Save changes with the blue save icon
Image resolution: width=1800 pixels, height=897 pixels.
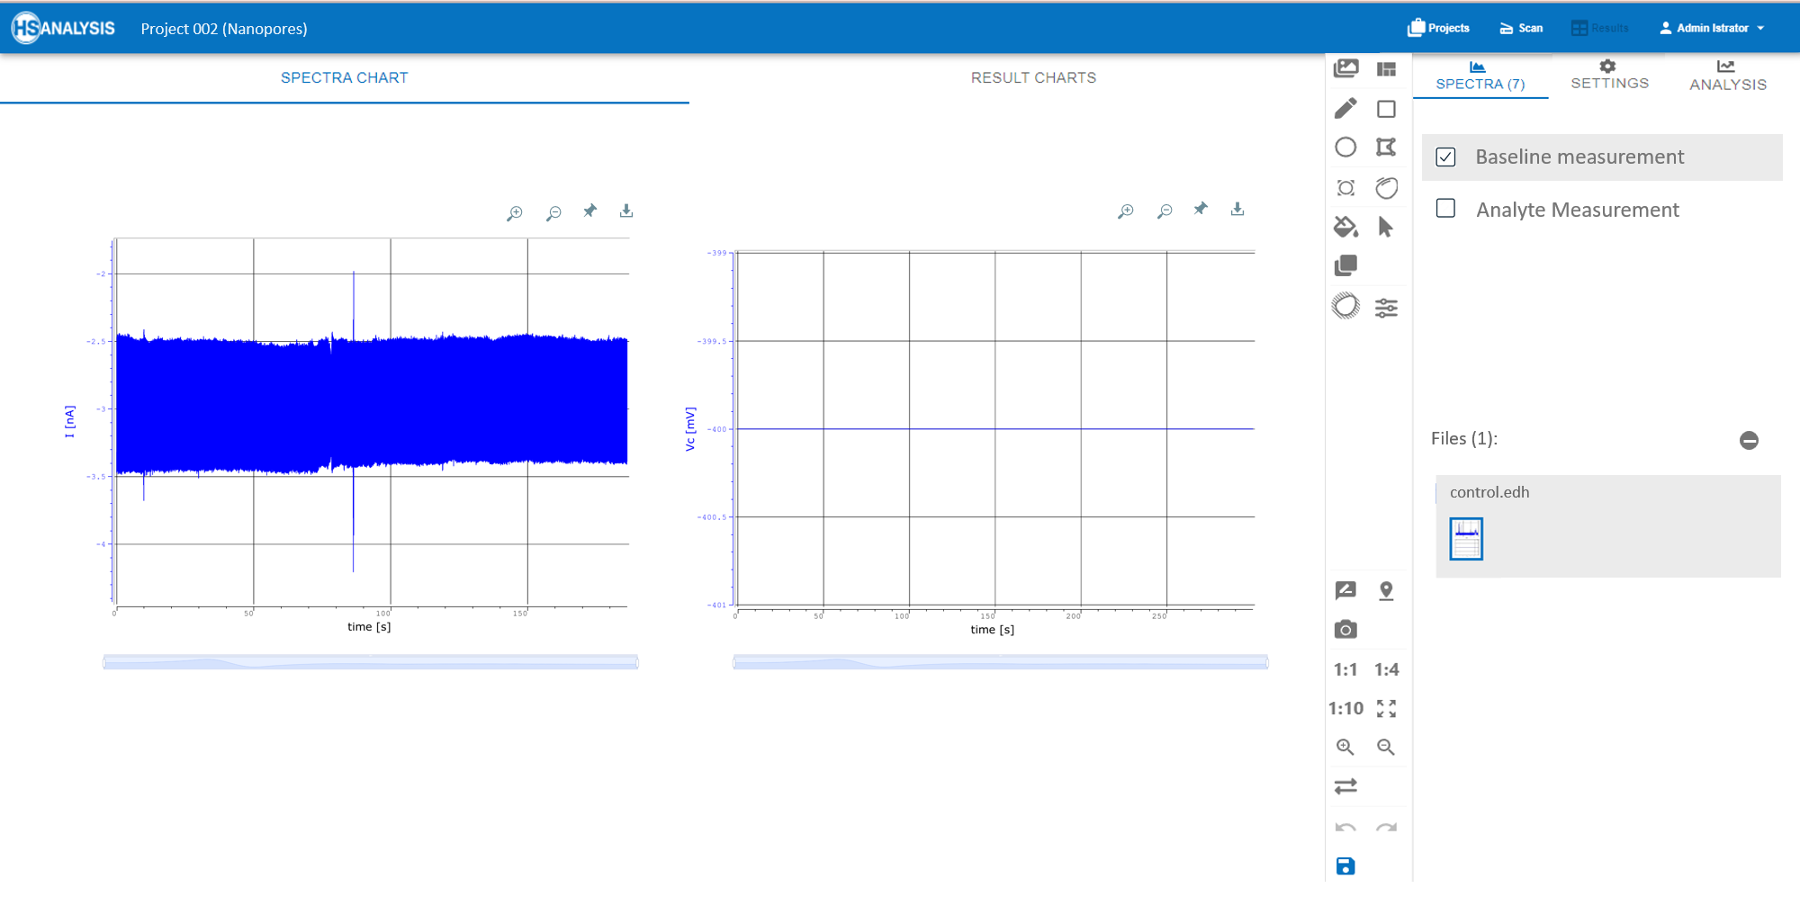tap(1345, 865)
